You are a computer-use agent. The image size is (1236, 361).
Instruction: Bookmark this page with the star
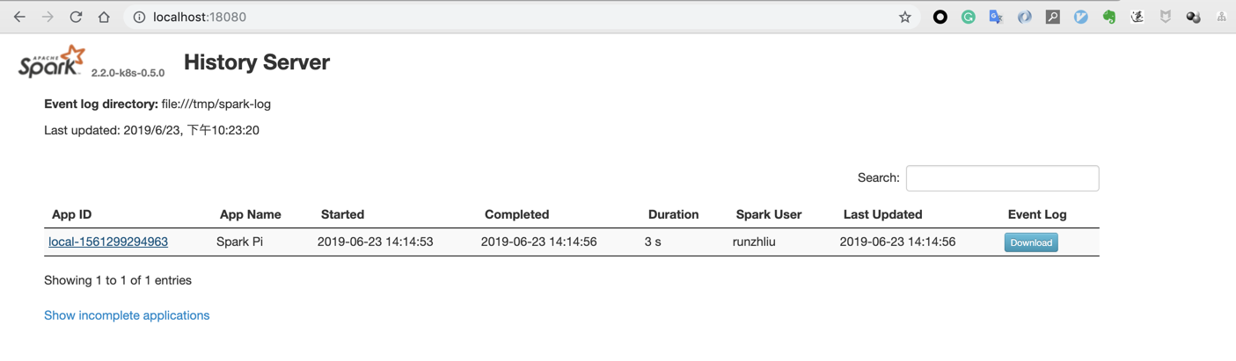point(904,17)
